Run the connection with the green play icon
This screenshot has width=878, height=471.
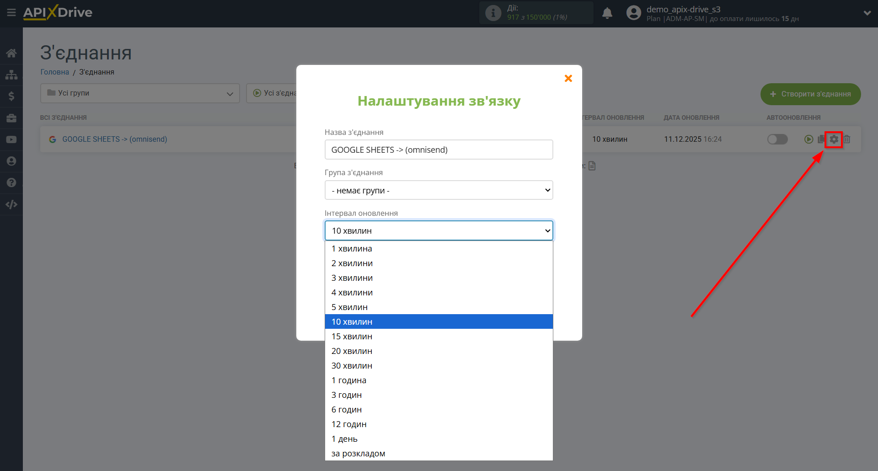[x=809, y=139]
